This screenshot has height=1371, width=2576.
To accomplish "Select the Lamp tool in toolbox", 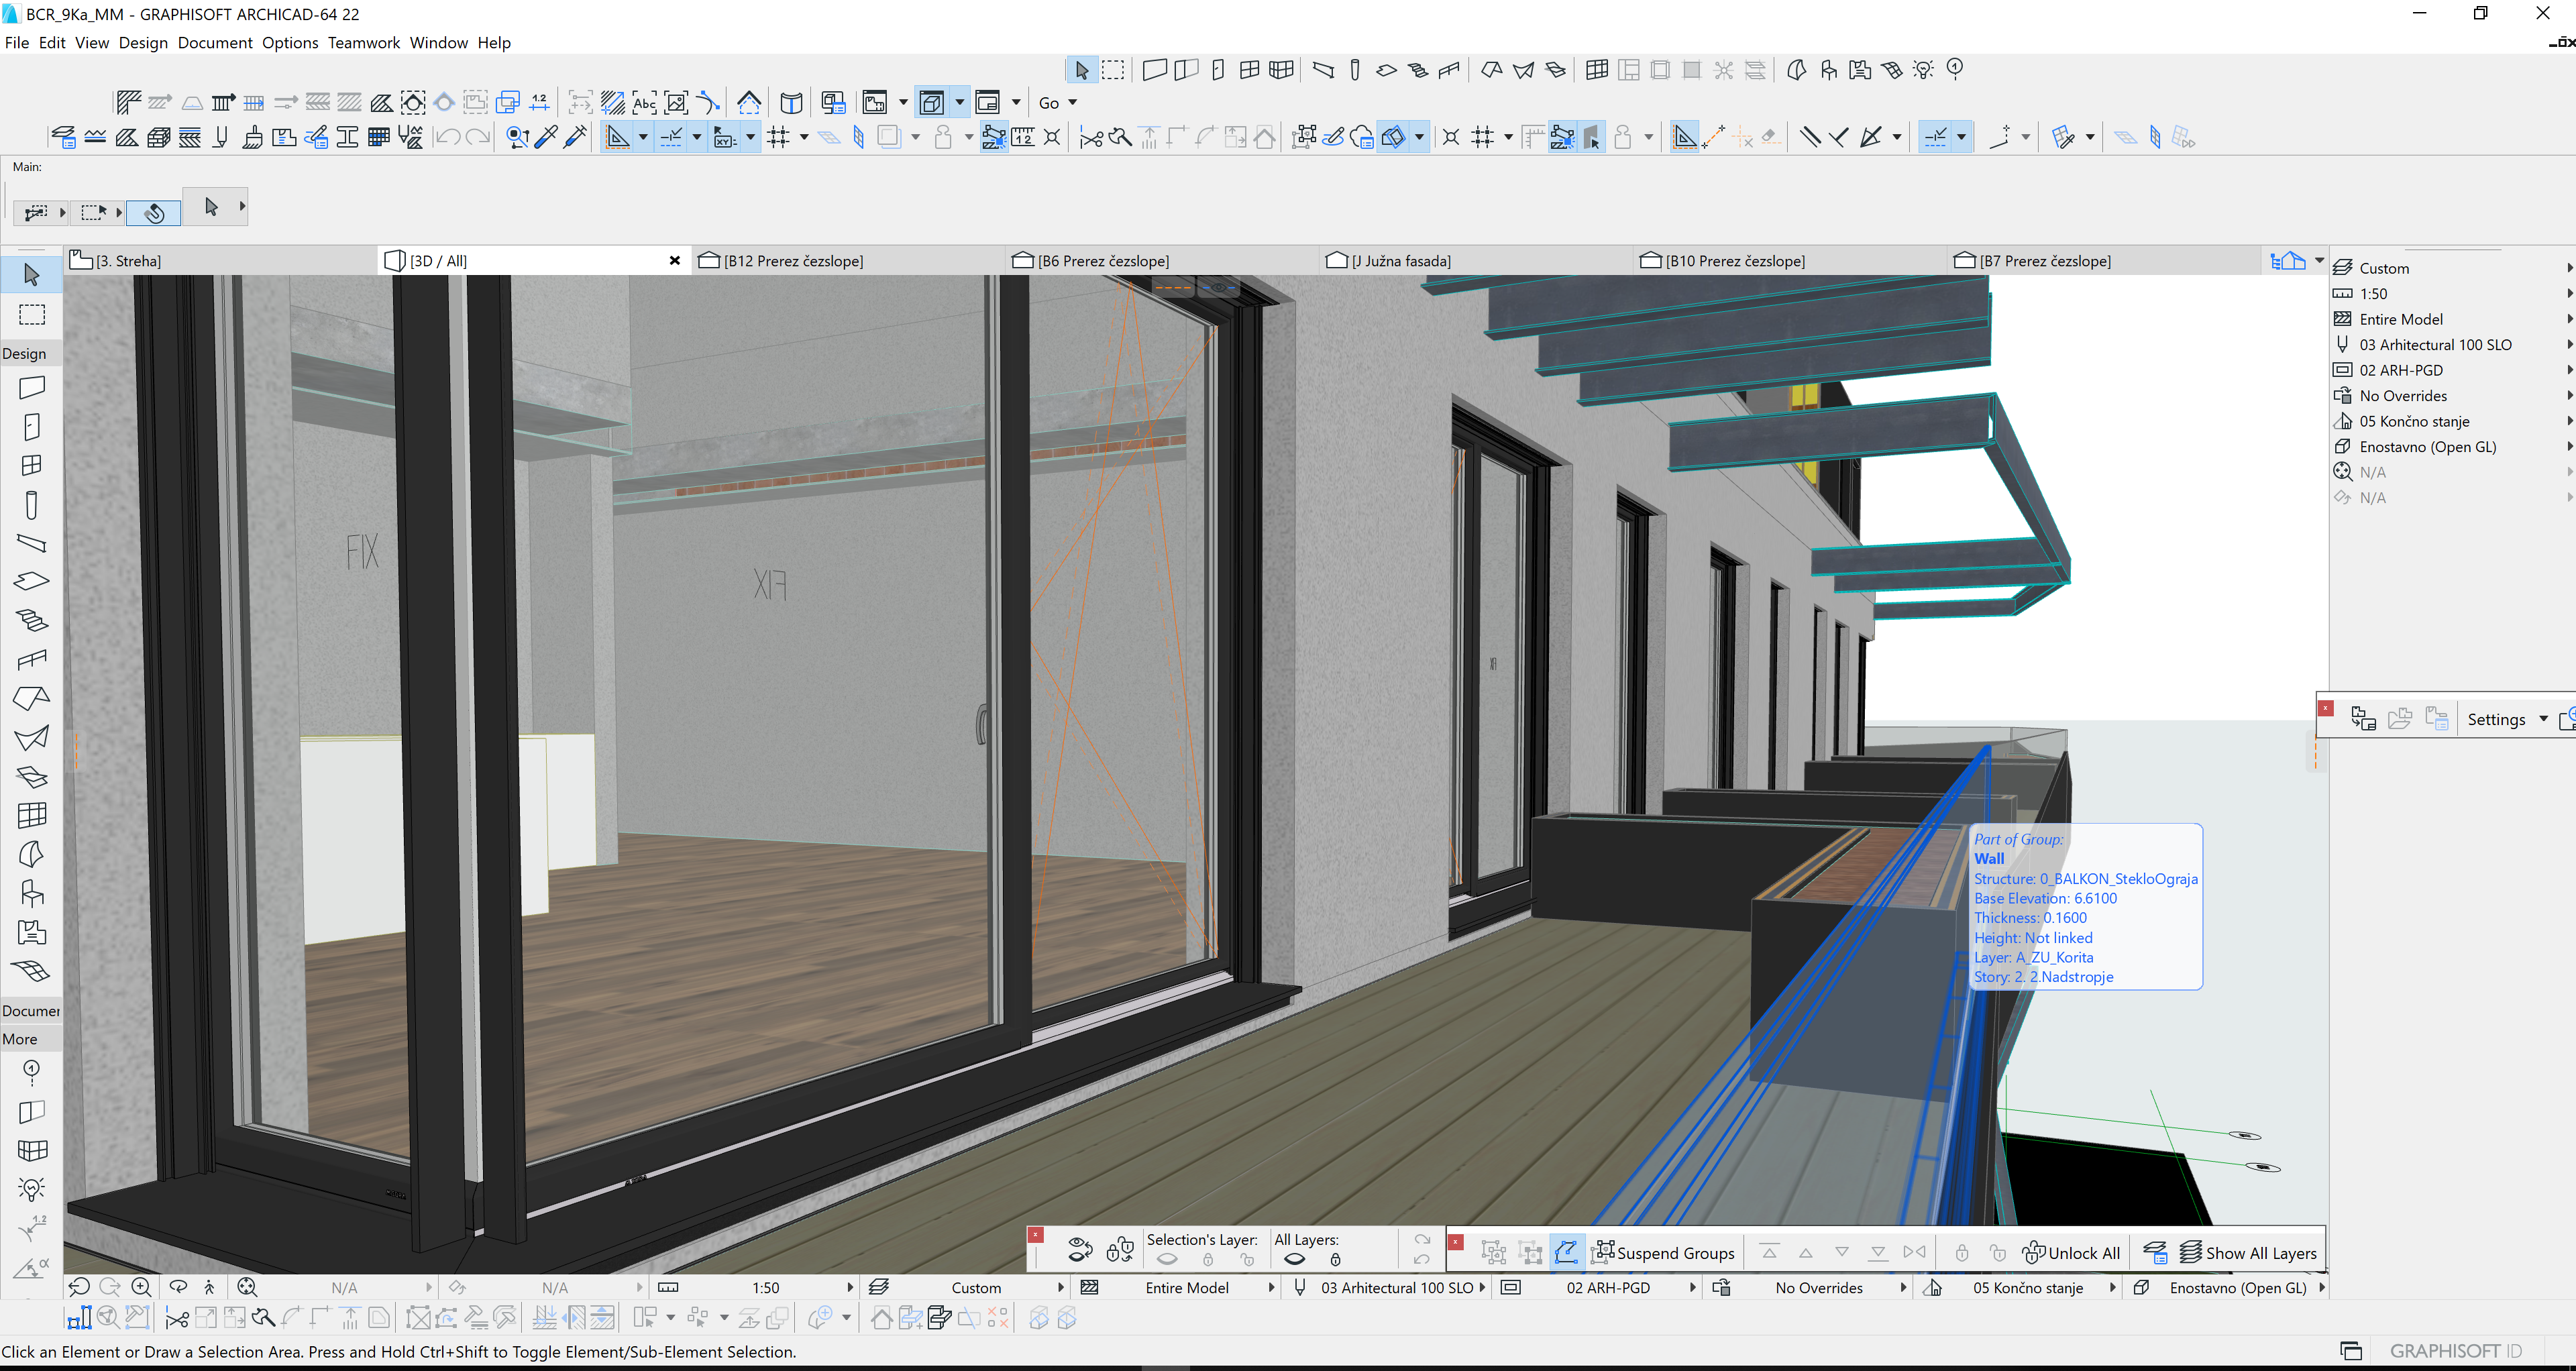I will (32, 1189).
